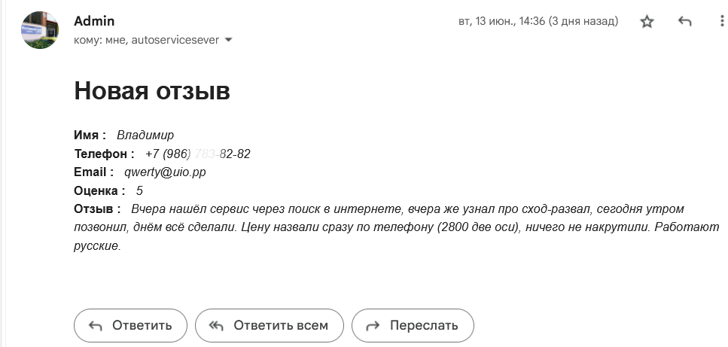728x347 pixels.
Task: Forward the email with Переслать
Action: click(x=413, y=326)
